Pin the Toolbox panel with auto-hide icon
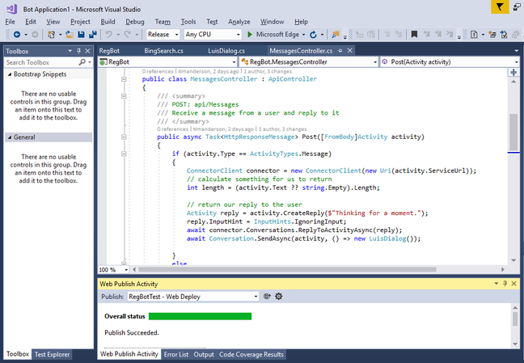The width and height of the screenshot is (524, 363). coord(79,51)
